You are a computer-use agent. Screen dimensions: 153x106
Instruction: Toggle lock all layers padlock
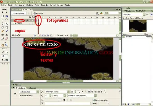(33, 17)
